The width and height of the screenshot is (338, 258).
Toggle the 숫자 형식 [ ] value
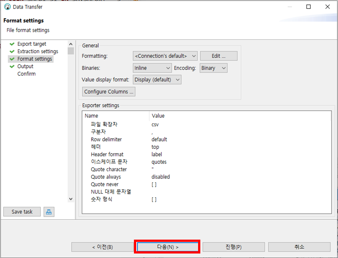tap(154, 199)
